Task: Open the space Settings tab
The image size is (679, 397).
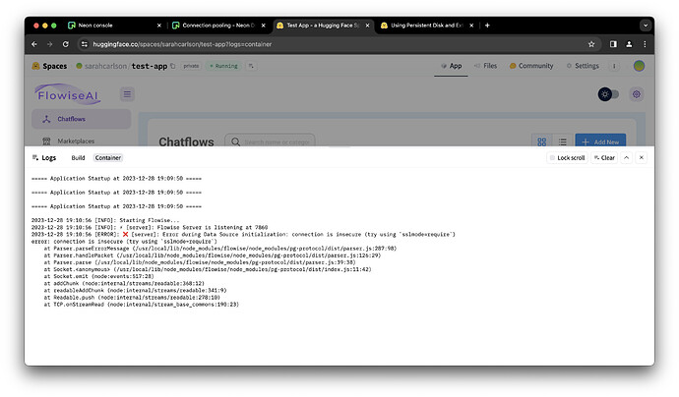Action: tap(583, 66)
